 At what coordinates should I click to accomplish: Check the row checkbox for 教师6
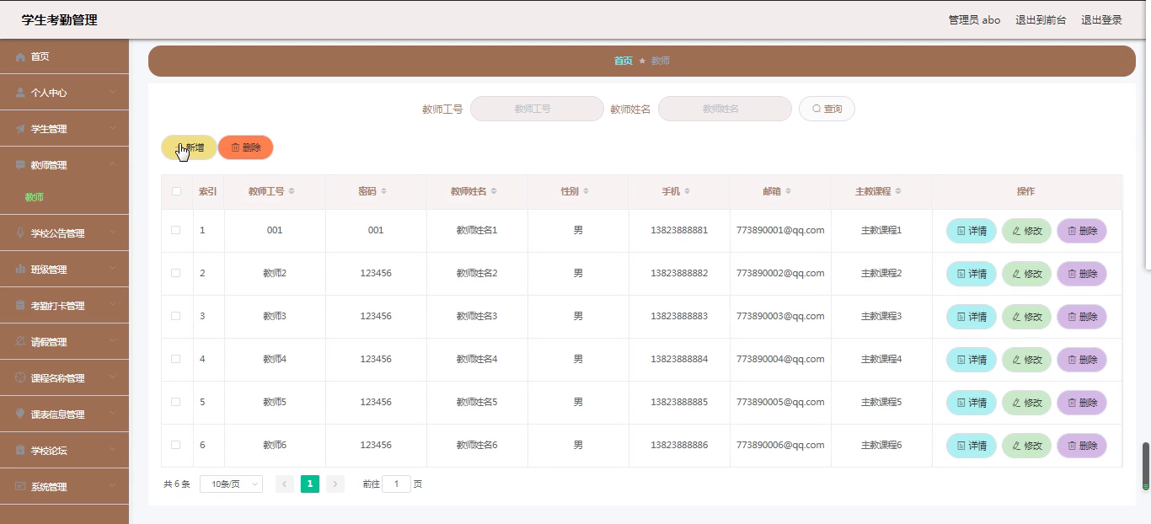(176, 445)
